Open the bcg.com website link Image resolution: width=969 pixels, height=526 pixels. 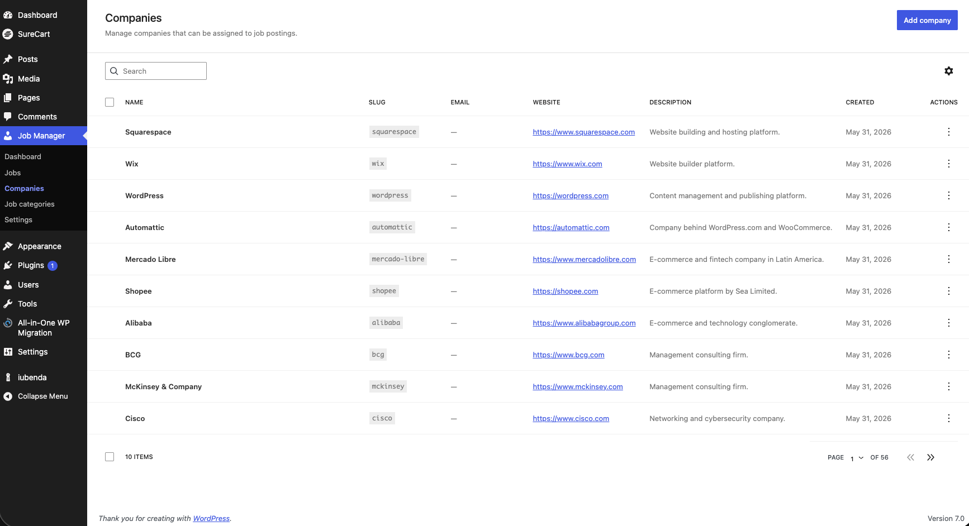(568, 355)
